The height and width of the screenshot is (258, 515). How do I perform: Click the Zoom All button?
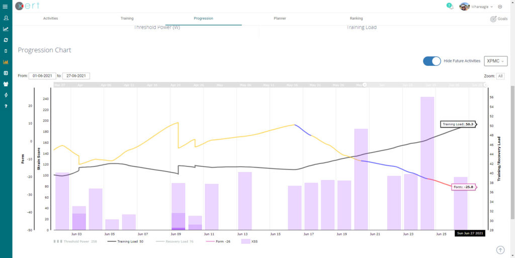[x=500, y=76]
